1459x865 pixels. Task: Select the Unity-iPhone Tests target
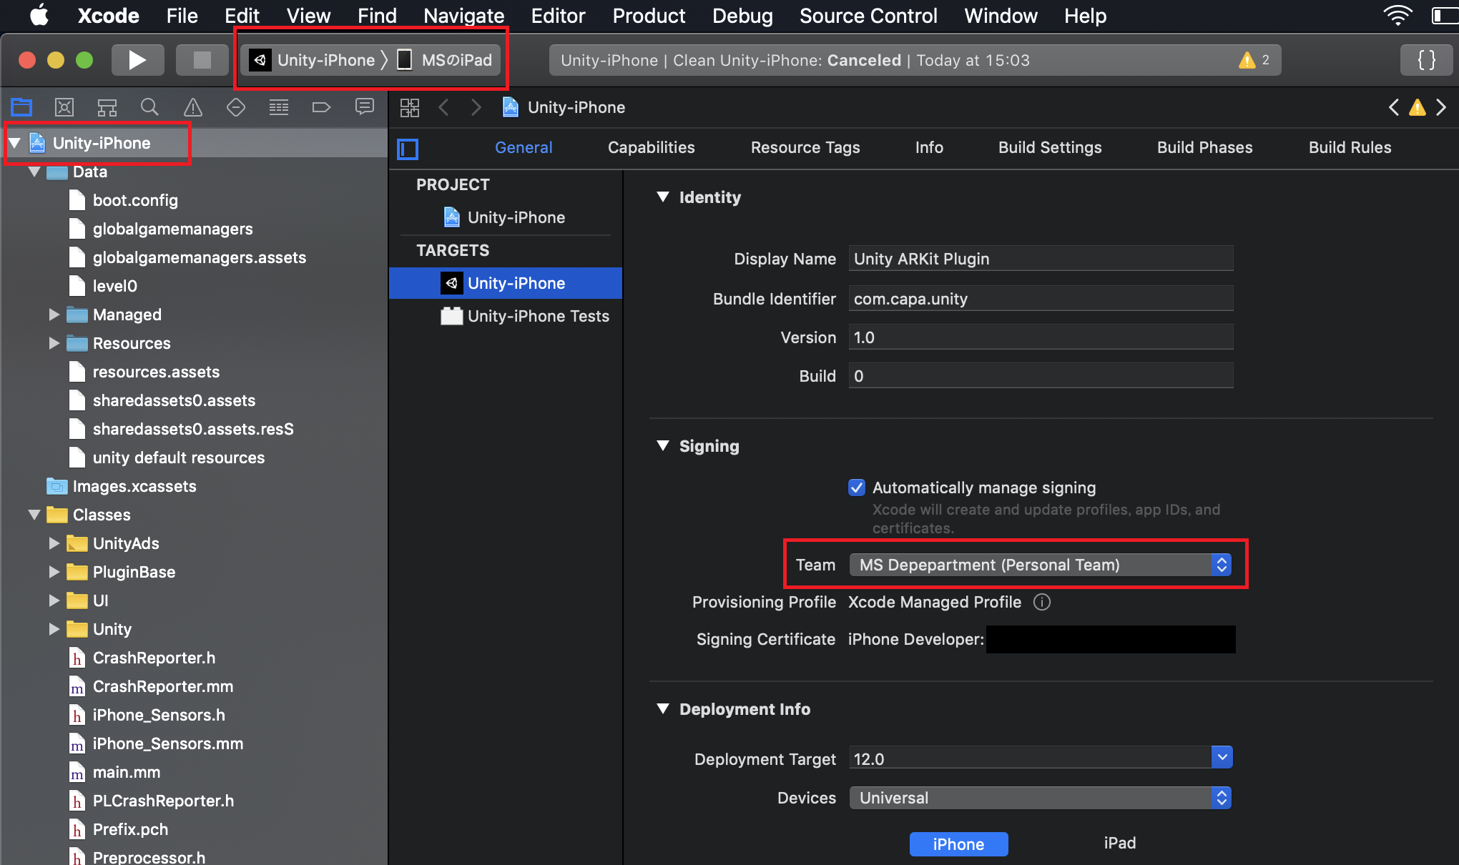525,316
